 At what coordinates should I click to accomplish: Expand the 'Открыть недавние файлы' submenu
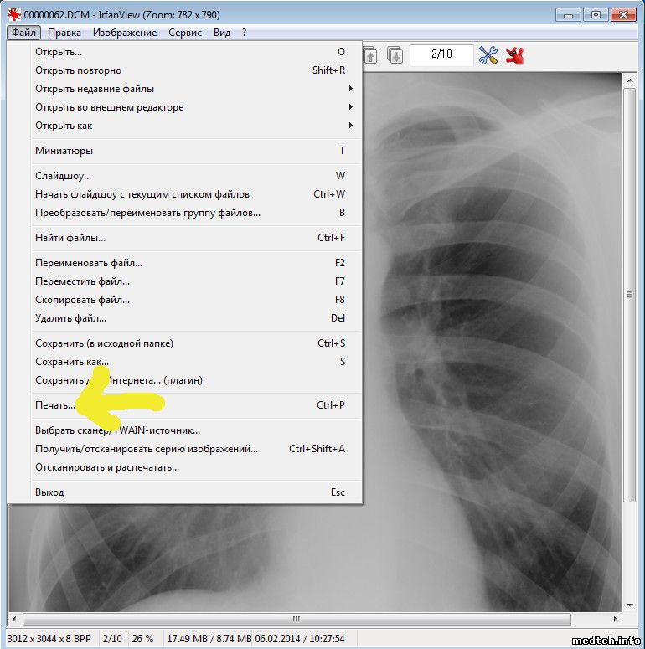[x=193, y=89]
